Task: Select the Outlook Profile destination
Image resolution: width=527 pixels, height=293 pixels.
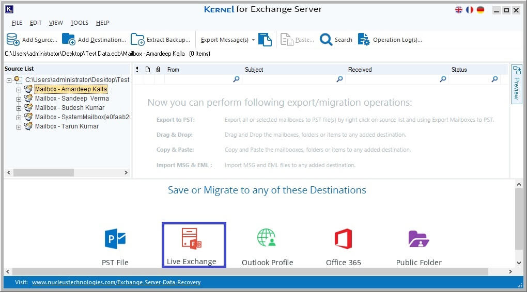Action: 267,239
